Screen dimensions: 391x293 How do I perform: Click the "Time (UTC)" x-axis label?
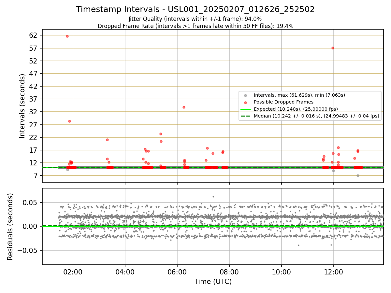coord(213,282)
